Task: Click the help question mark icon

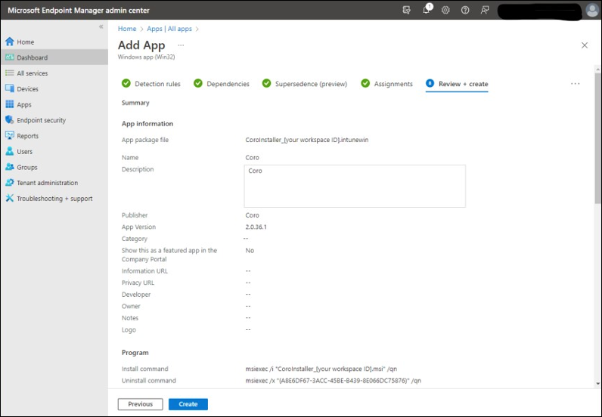Action: click(x=465, y=11)
